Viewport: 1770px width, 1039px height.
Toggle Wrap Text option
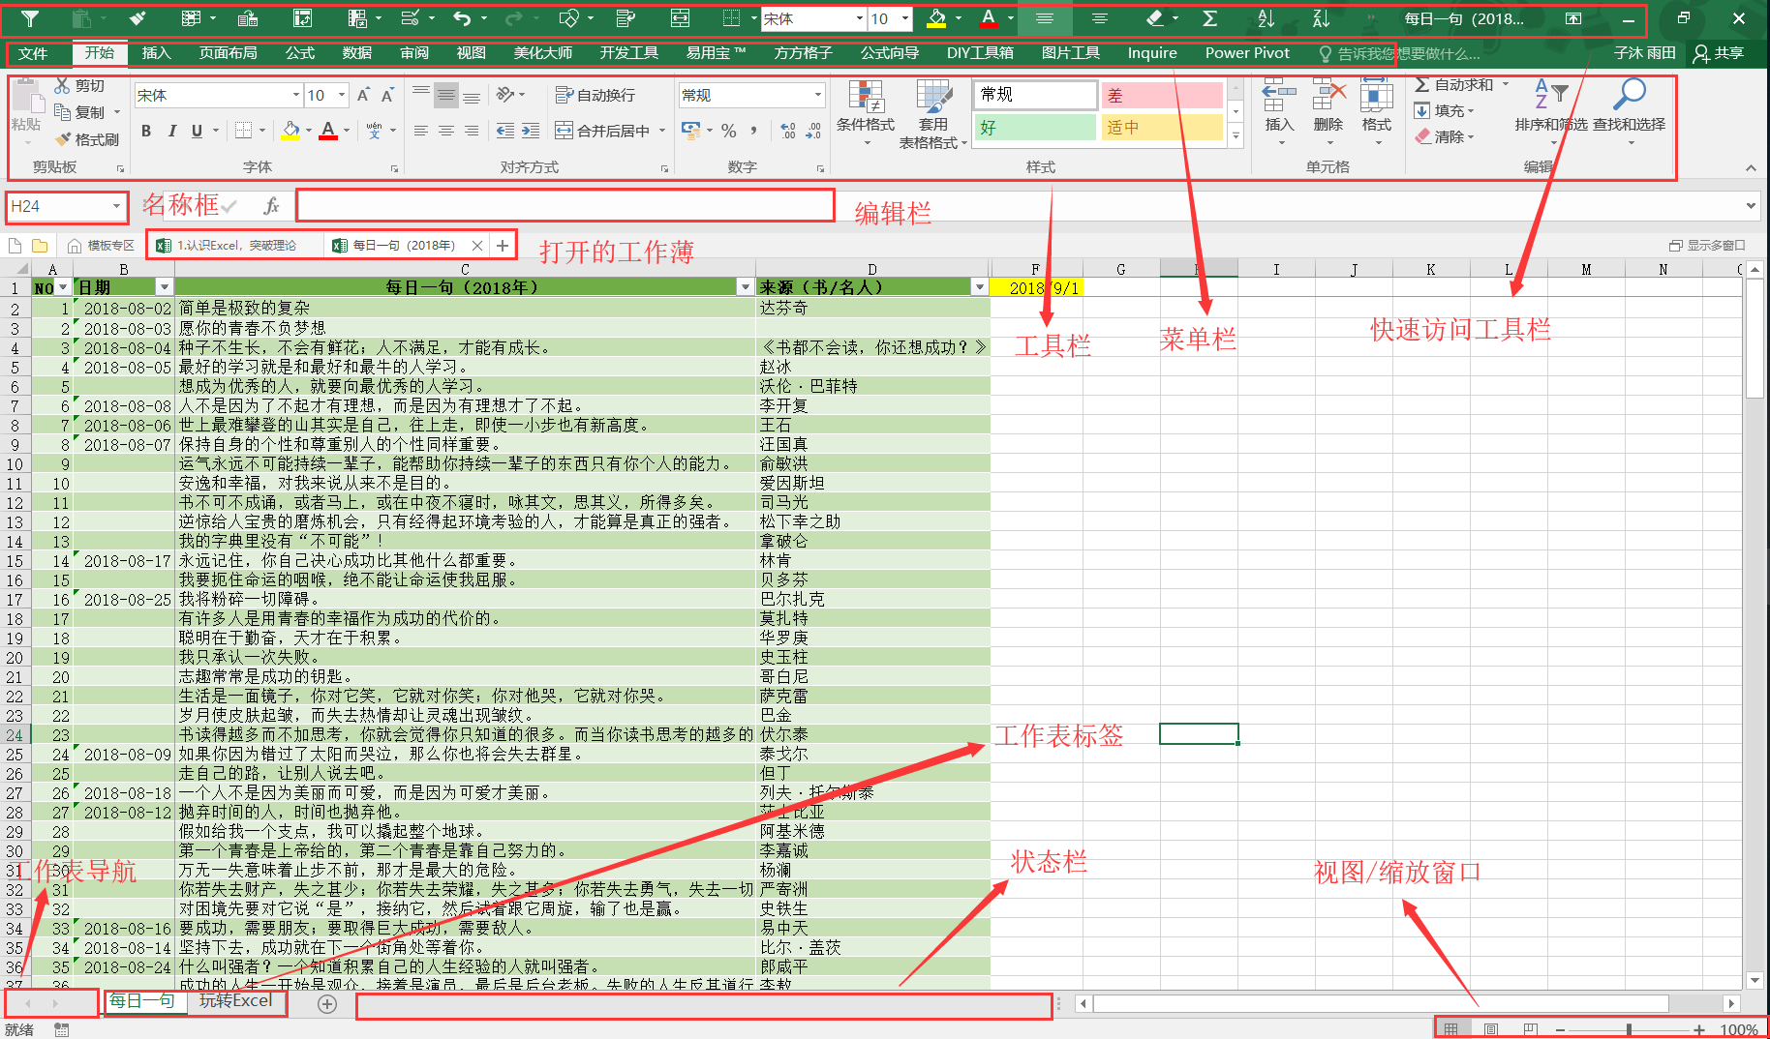click(595, 95)
